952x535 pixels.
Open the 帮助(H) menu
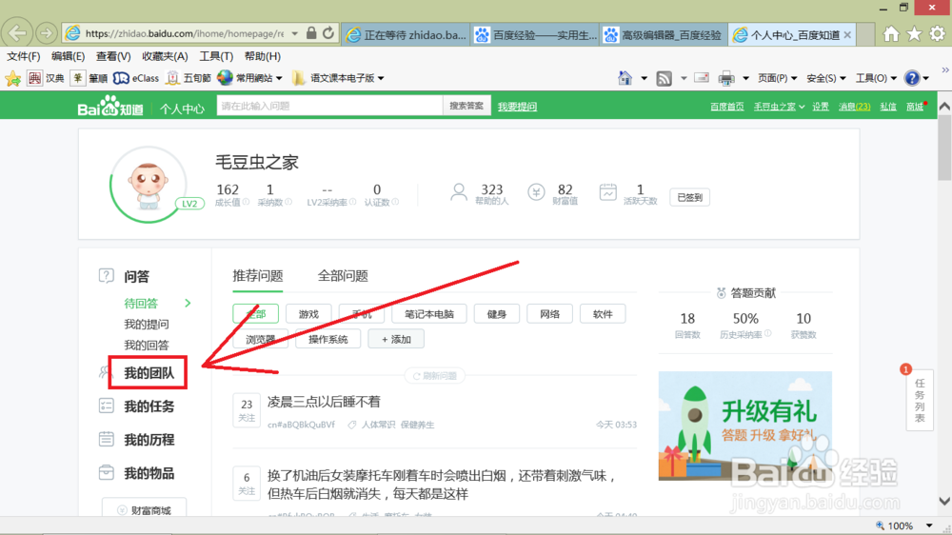[x=263, y=56]
